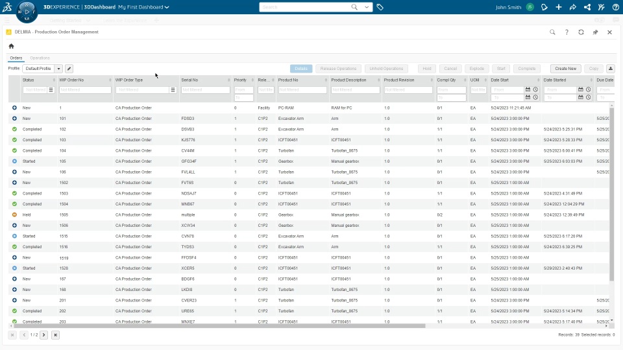Jump to the last page
This screenshot has width=623, height=350.
(x=56, y=335)
